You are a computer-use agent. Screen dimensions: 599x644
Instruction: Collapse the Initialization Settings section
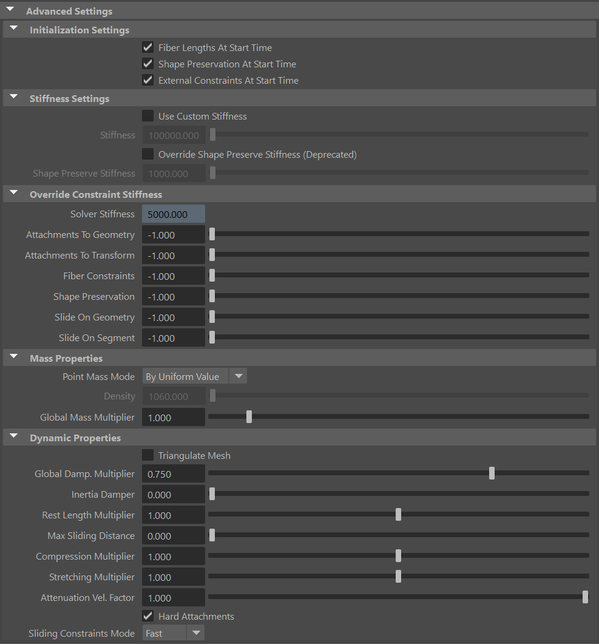(13, 28)
